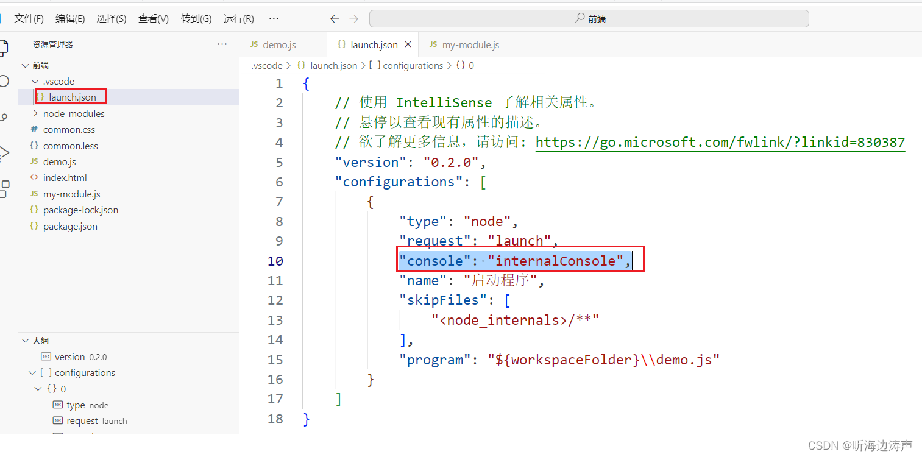Click line number 15 in the gutter
The width and height of the screenshot is (922, 457).
point(275,360)
